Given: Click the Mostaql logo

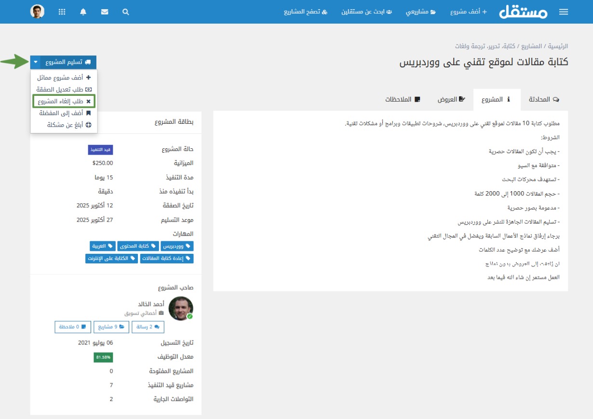Looking at the screenshot, I should (523, 12).
